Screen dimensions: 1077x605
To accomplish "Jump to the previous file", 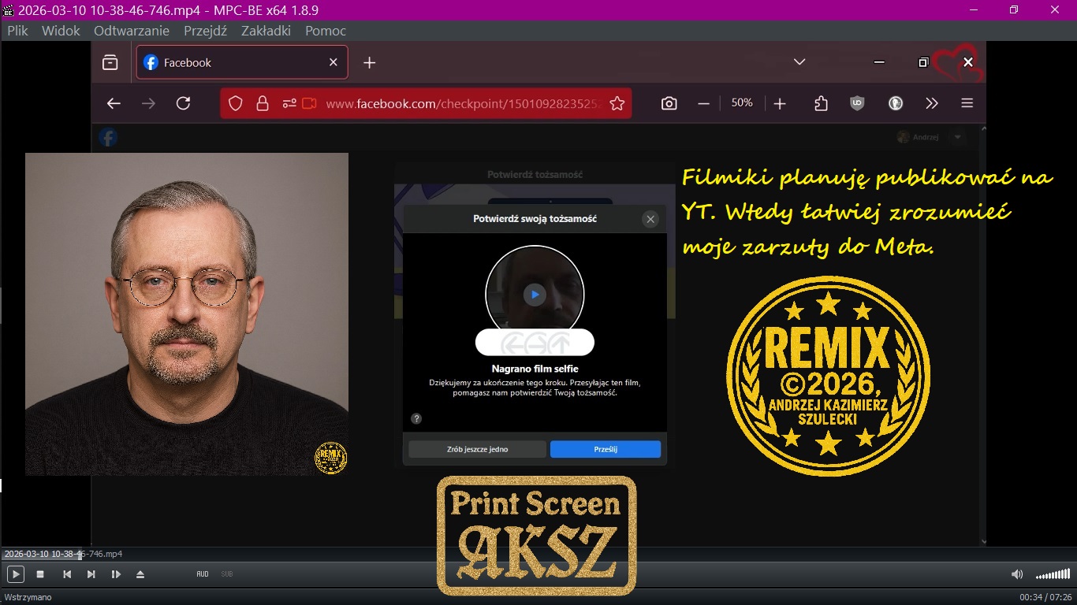I will pyautogui.click(x=67, y=574).
